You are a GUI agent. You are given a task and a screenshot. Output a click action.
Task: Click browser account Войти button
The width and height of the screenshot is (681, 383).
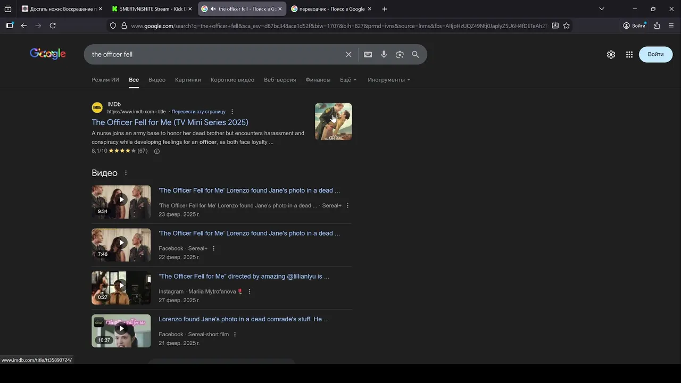(x=634, y=26)
